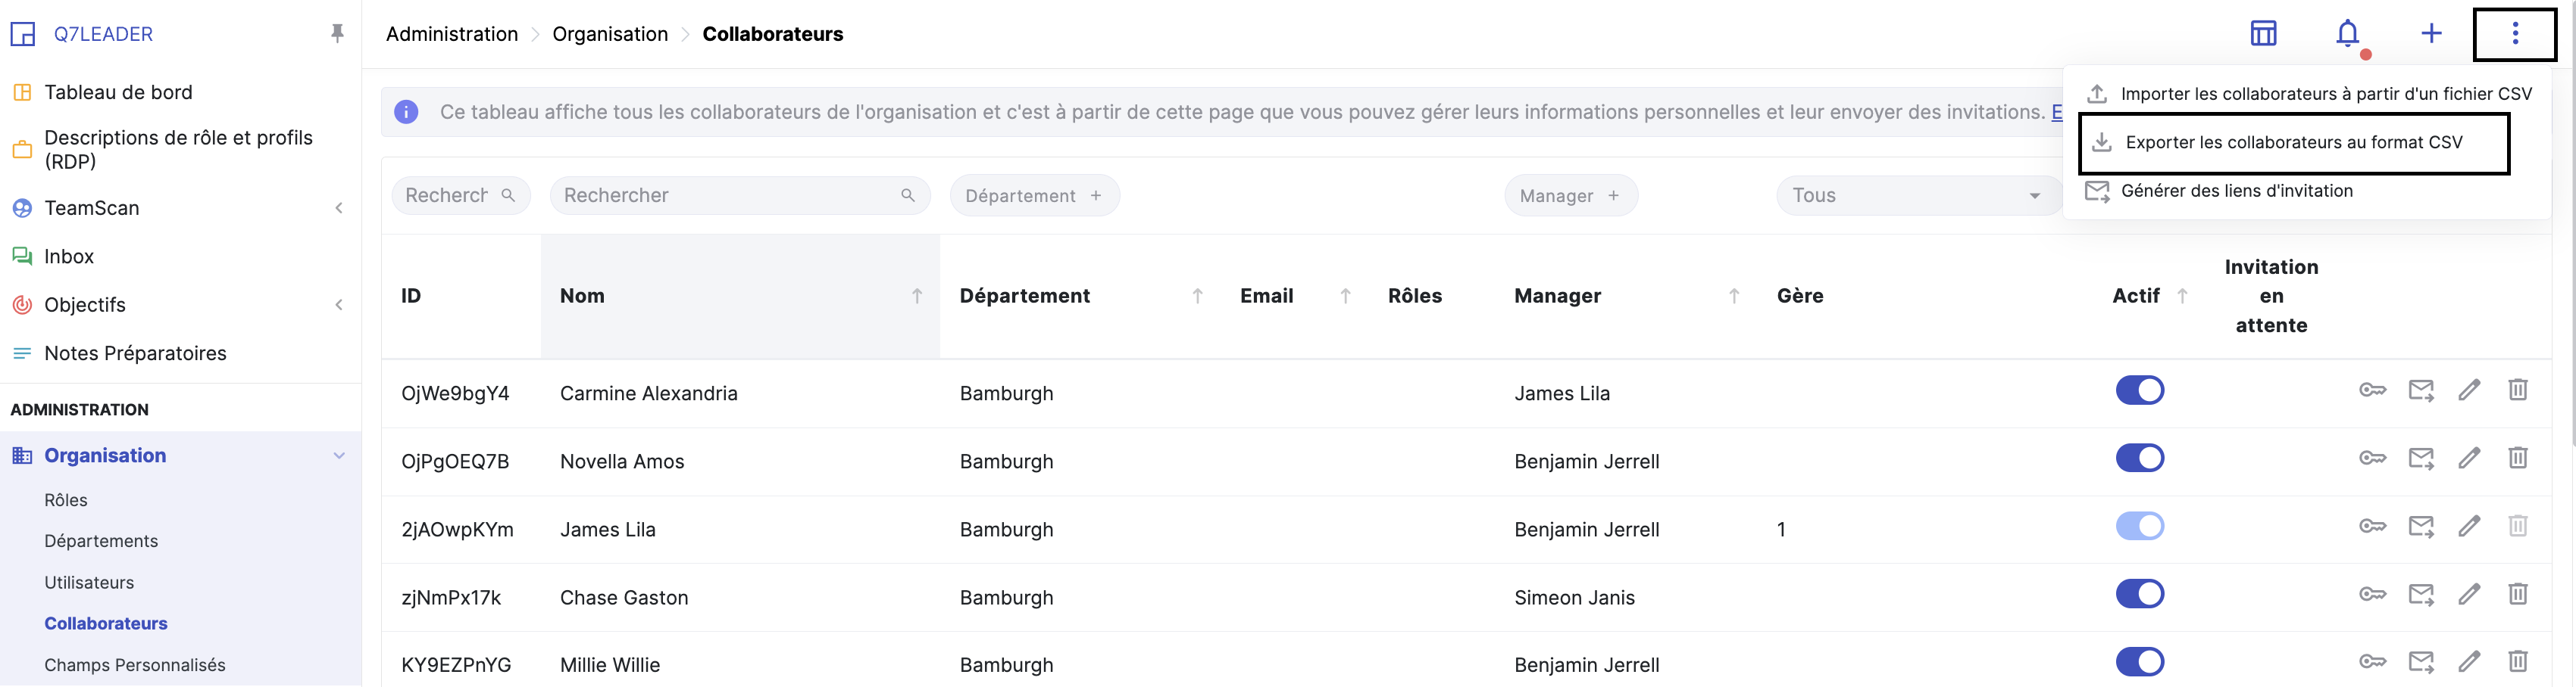
Task: Toggle active switch for Millie Willie
Action: 2139,662
